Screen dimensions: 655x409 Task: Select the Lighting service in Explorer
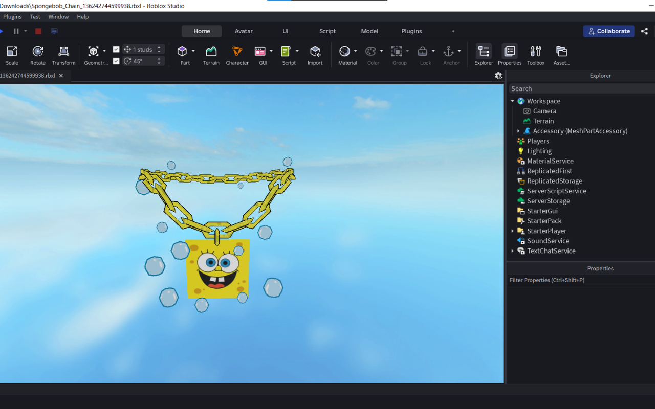tap(539, 151)
